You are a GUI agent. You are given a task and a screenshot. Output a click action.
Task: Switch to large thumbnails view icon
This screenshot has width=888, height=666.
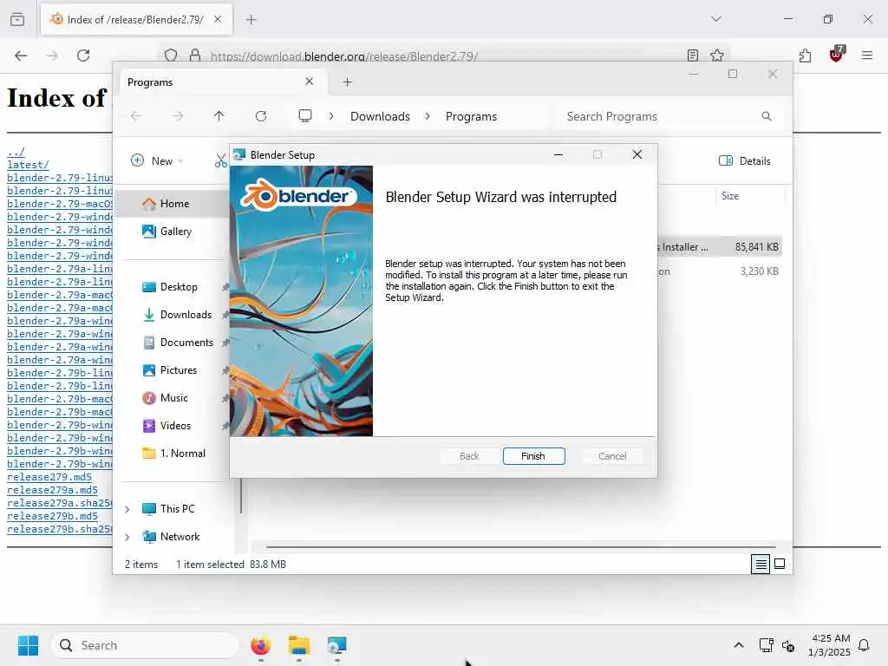(x=780, y=564)
